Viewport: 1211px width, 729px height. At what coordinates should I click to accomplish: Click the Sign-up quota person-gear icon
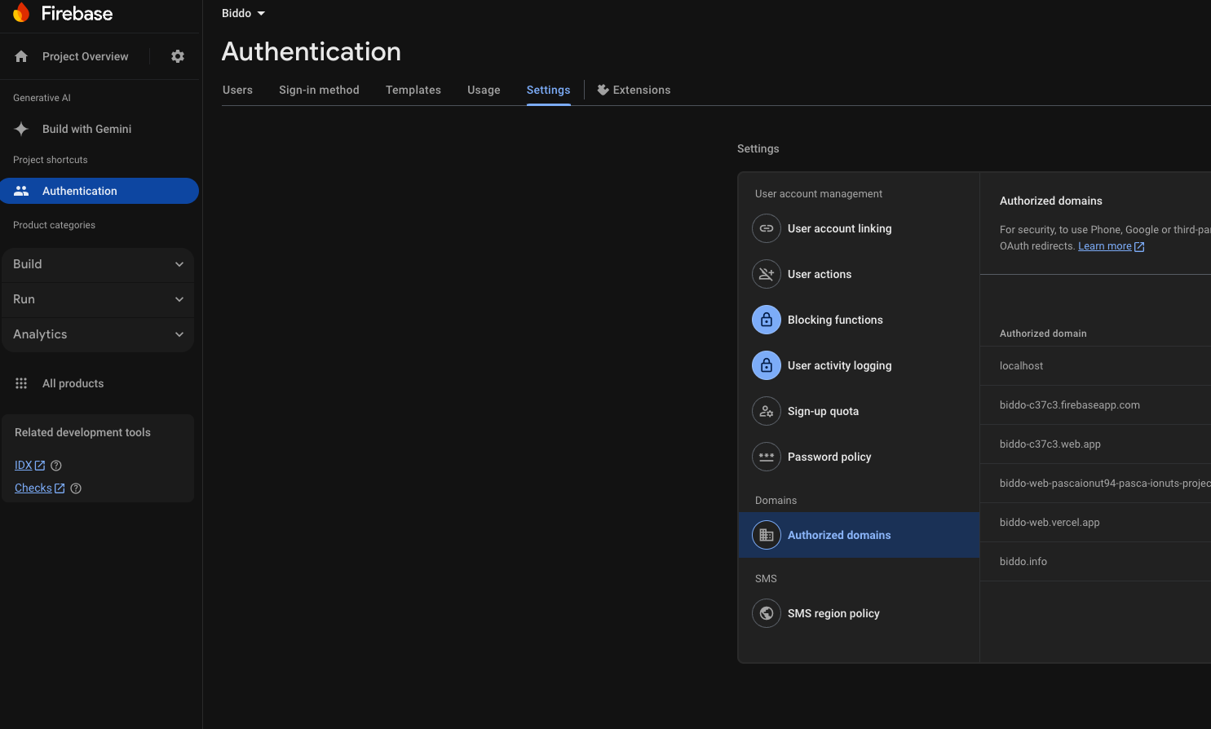click(767, 411)
